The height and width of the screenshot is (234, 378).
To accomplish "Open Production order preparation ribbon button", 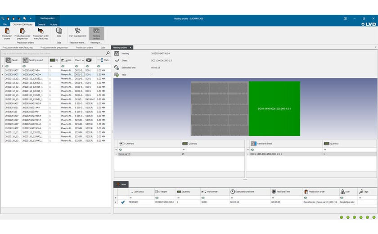I will pos(22,33).
